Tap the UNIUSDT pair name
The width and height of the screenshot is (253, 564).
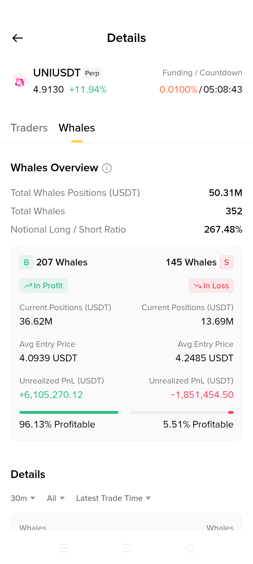[57, 73]
